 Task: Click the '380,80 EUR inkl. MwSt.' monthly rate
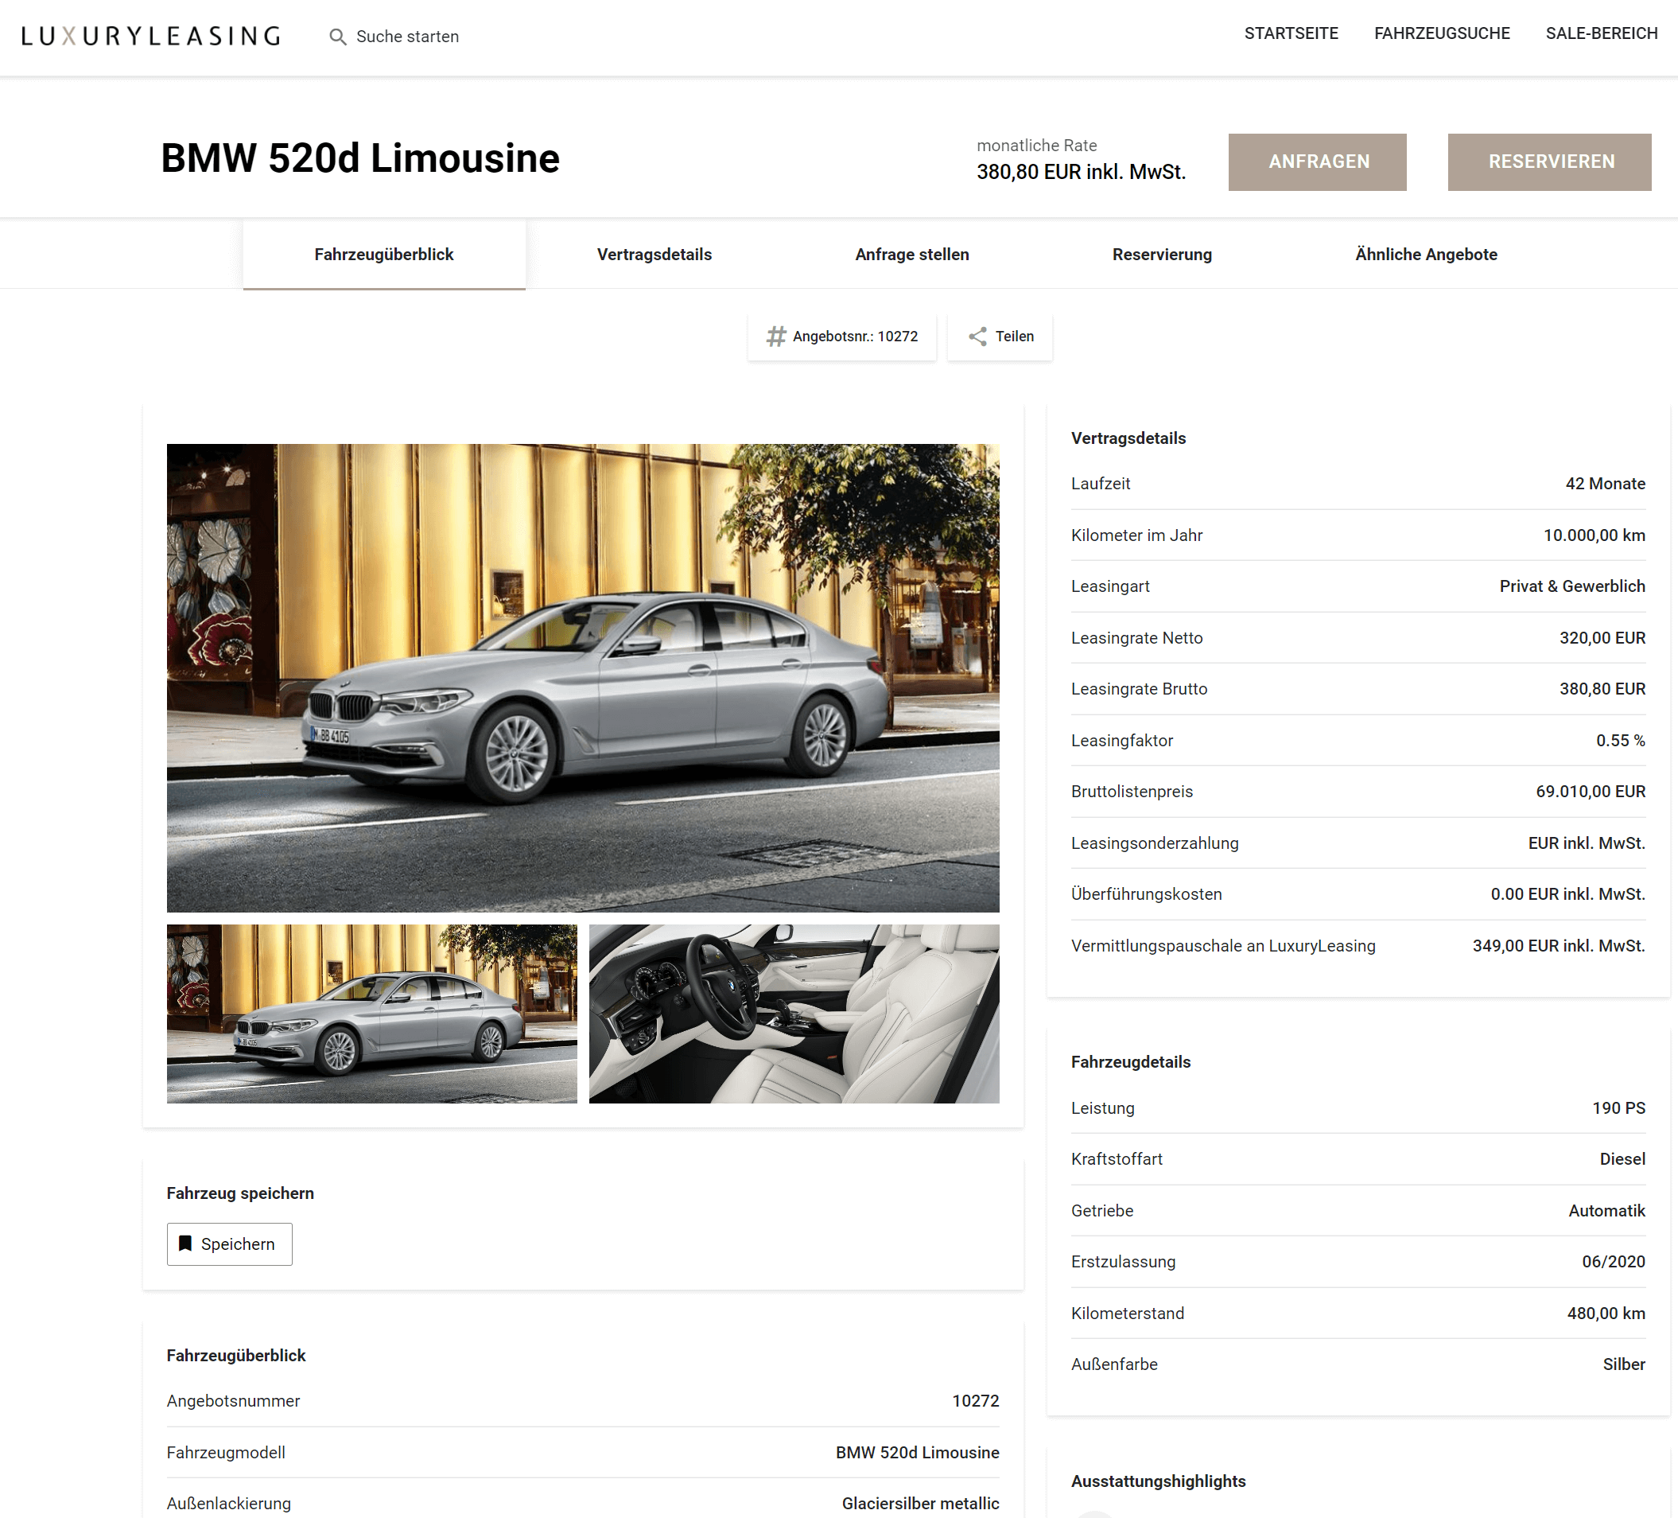[1082, 172]
